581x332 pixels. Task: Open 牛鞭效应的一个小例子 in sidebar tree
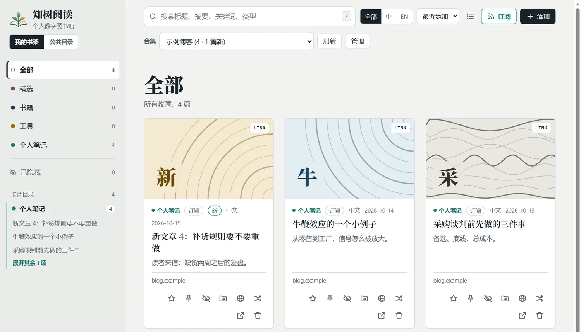click(x=43, y=237)
